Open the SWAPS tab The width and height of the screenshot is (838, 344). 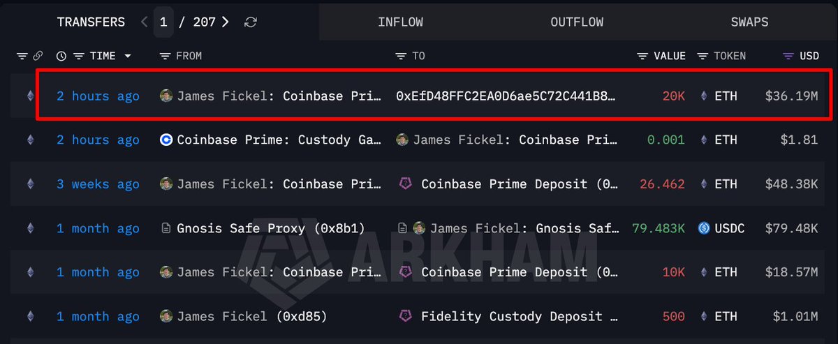[749, 22]
